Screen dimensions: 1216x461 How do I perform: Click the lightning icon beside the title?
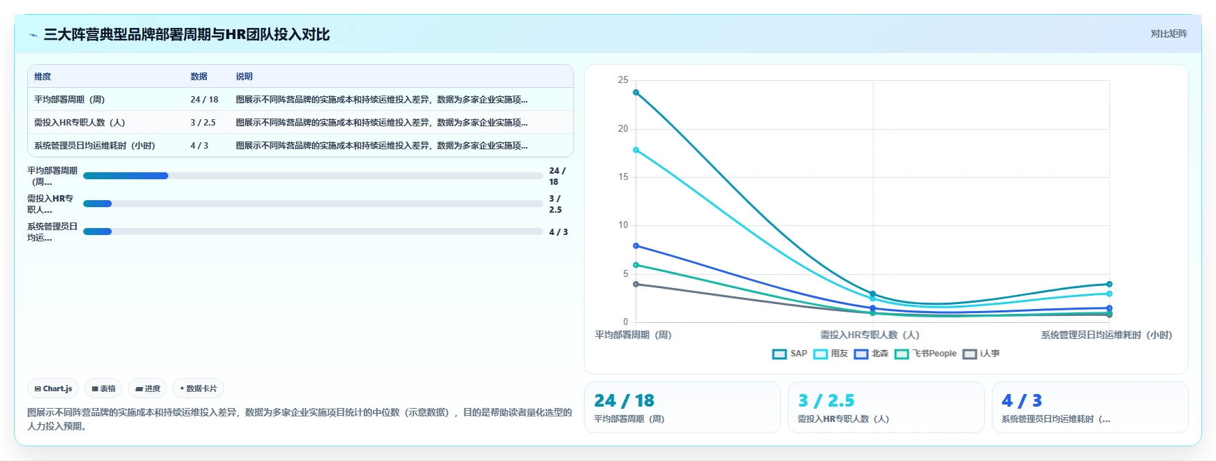pyautogui.click(x=33, y=35)
